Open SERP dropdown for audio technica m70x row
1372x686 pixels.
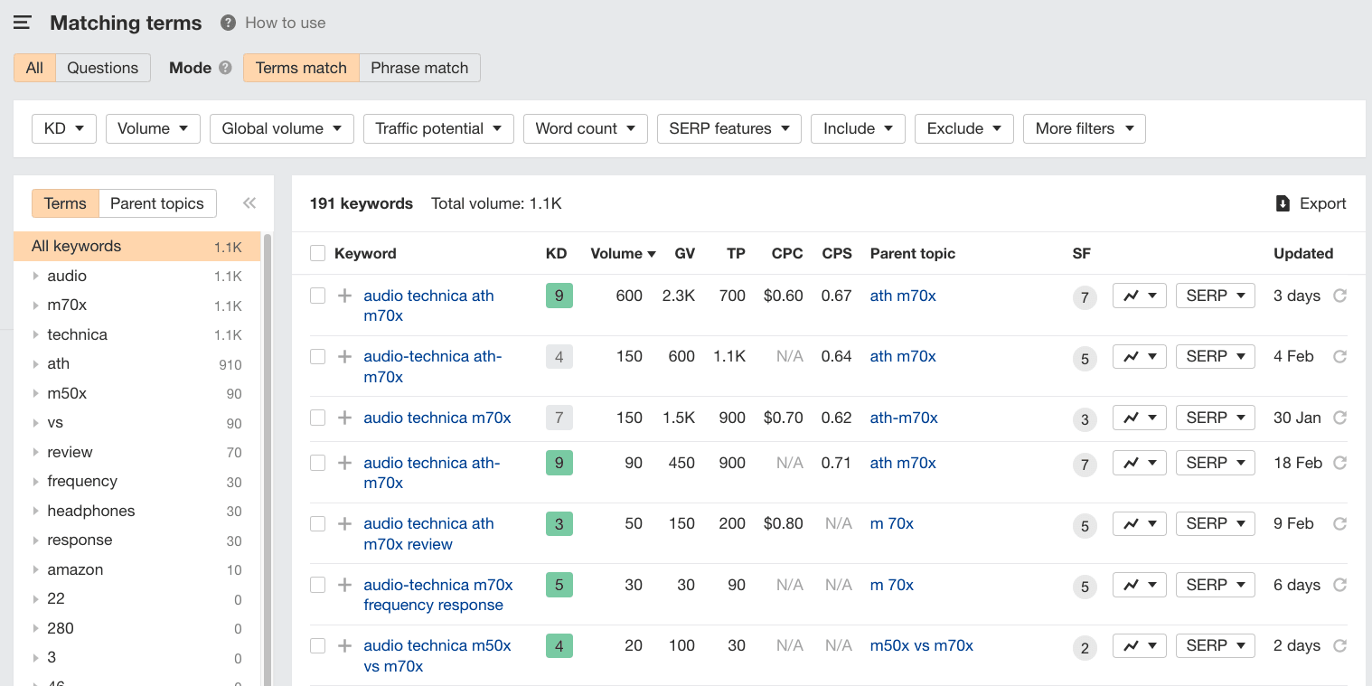[x=1216, y=418]
